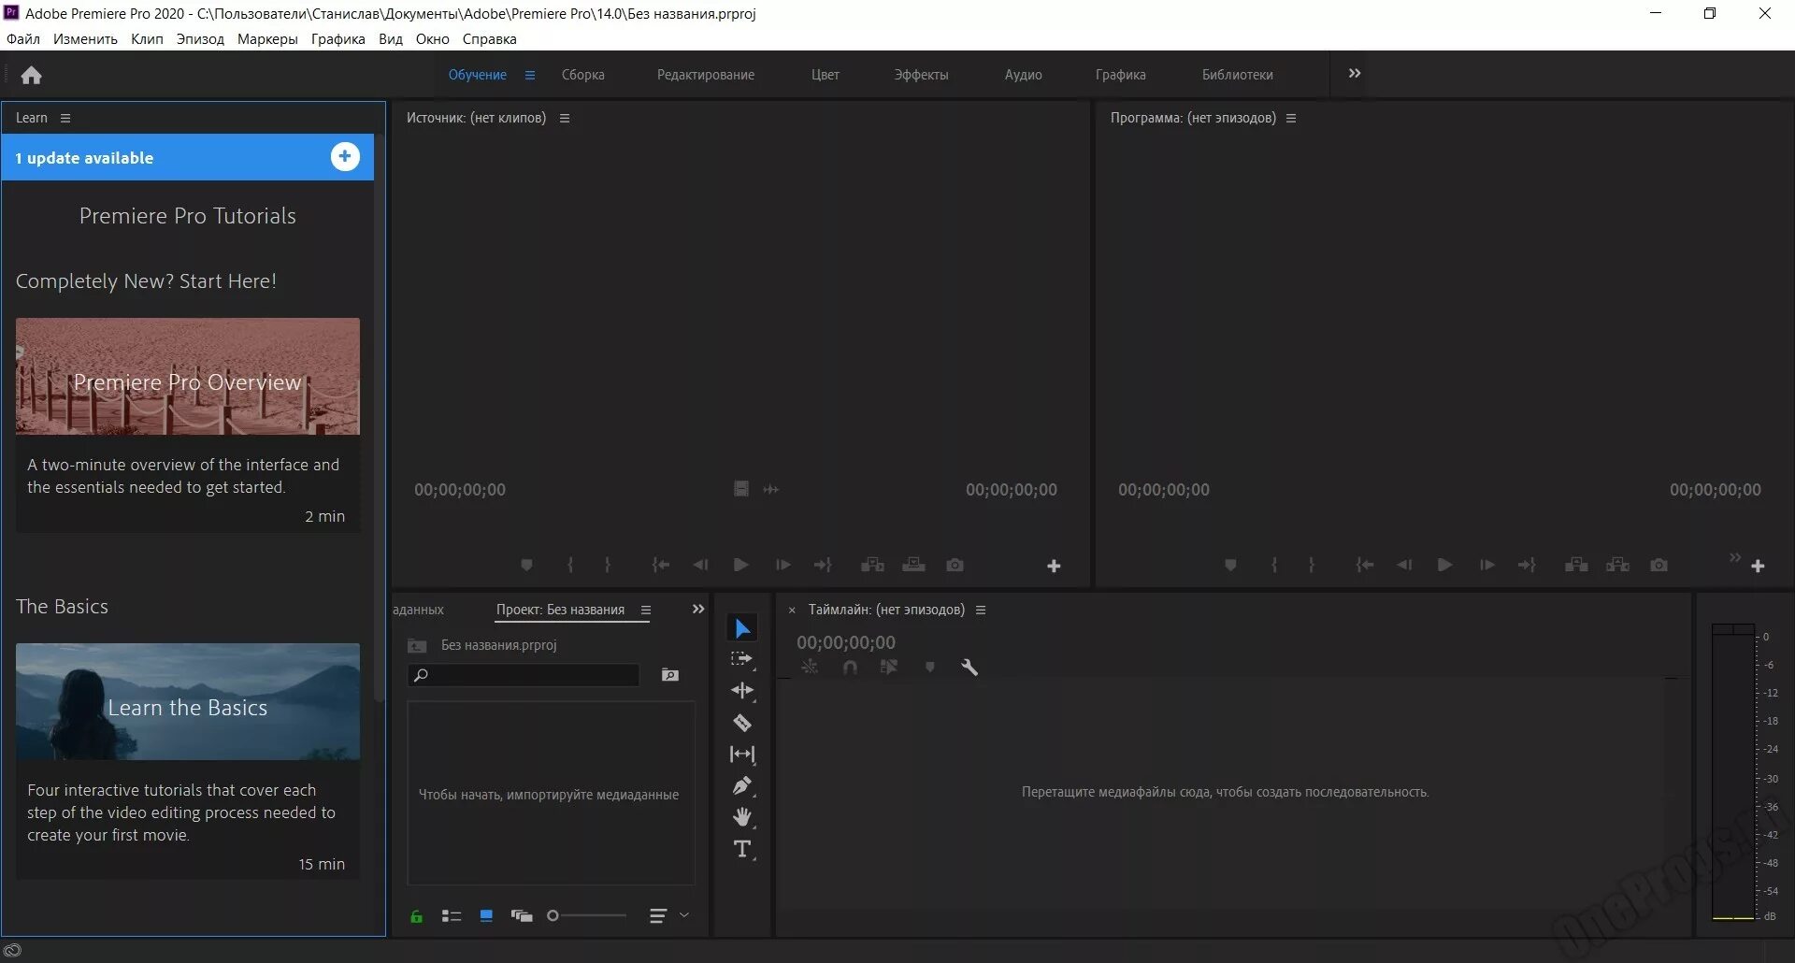Click the 1 update available banner
Viewport: 1795px width, 963px height.
[188, 157]
